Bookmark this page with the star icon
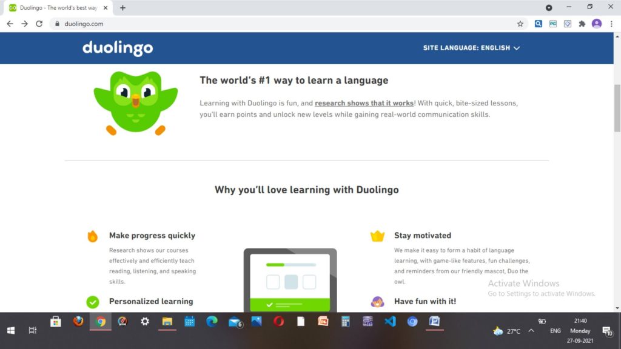Viewport: 621px width, 349px height. pos(520,24)
